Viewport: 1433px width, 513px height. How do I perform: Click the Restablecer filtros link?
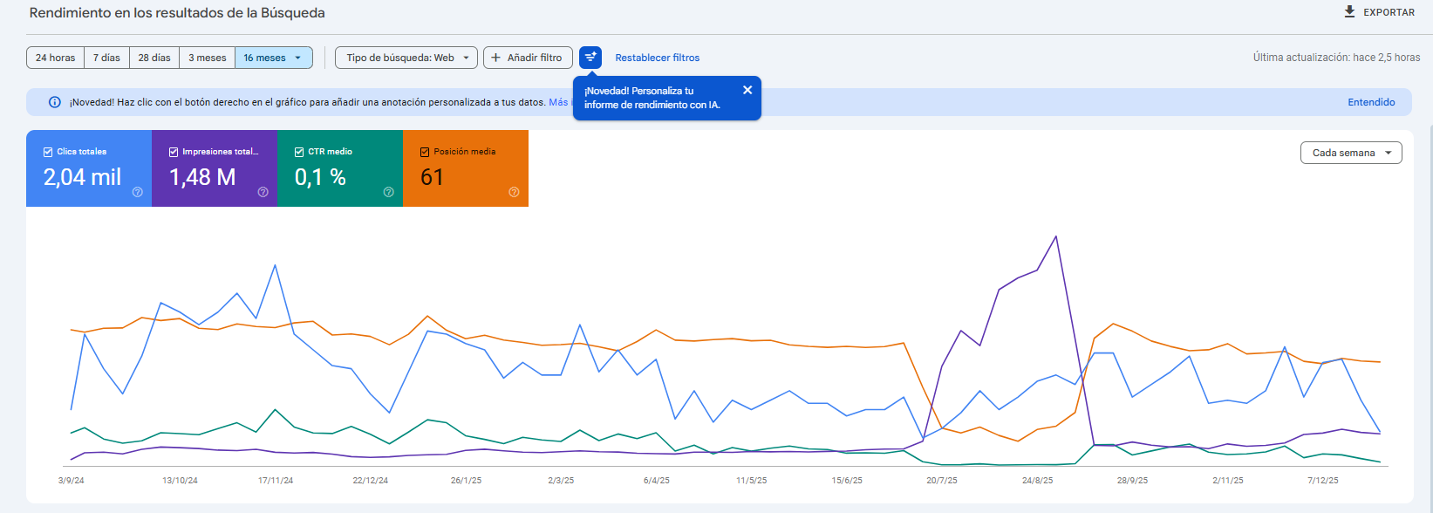click(657, 58)
